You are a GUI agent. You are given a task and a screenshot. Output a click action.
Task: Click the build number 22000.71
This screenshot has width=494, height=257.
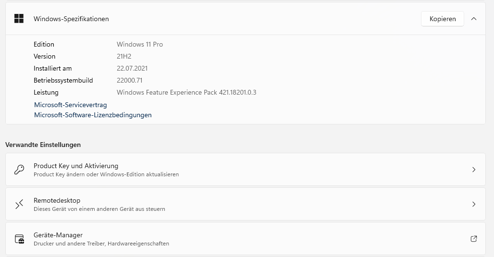pos(129,80)
